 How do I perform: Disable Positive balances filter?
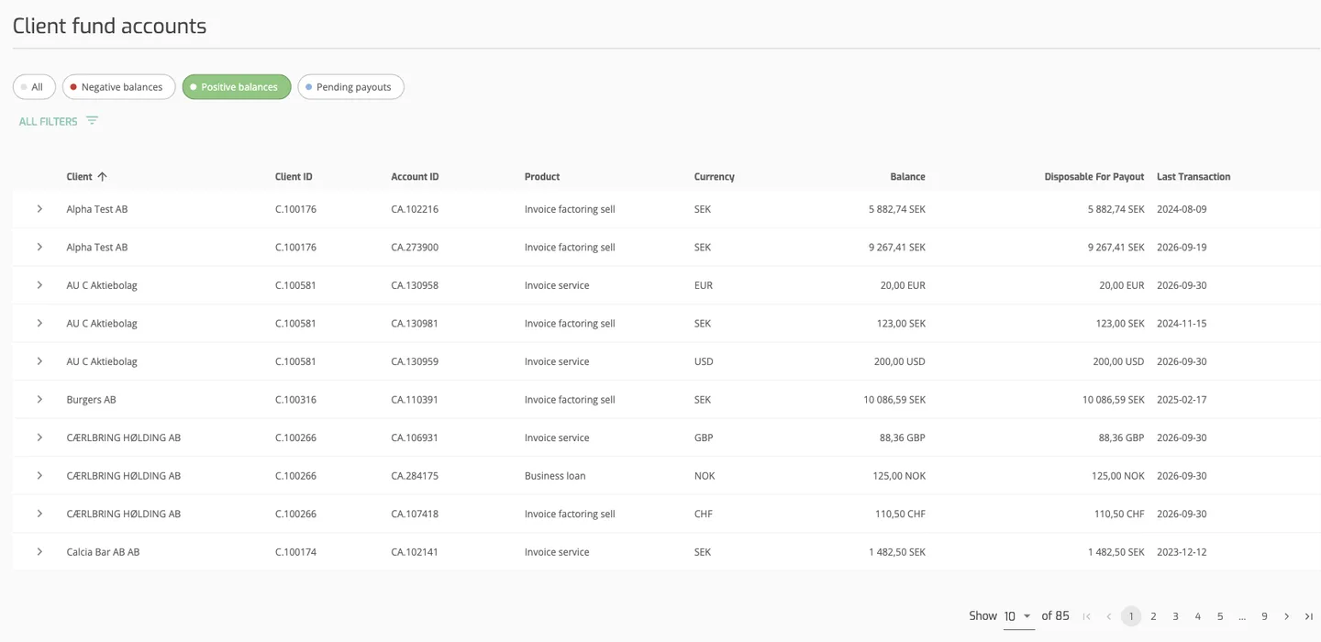(237, 87)
